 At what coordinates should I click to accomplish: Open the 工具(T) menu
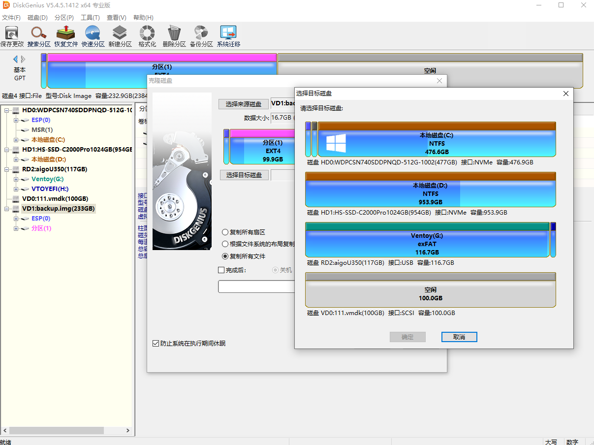pyautogui.click(x=91, y=17)
